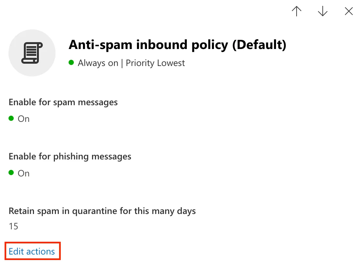Viewport: 358px width, 262px height.
Task: Click the Enable for phishing messages heading
Action: [70, 156]
